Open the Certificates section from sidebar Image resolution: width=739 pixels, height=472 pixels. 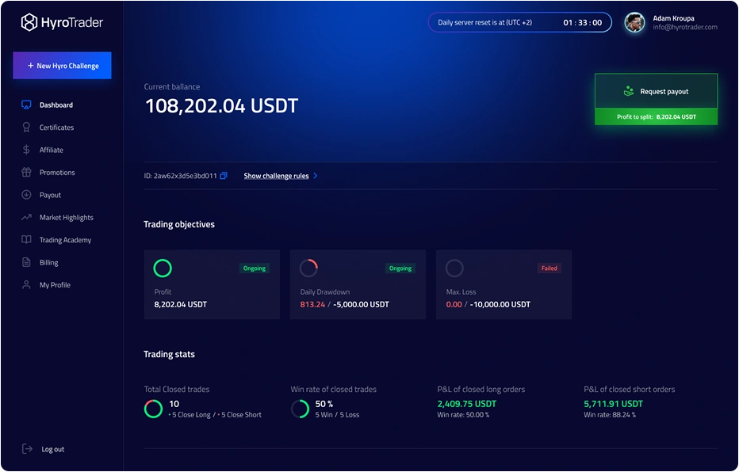coord(57,127)
